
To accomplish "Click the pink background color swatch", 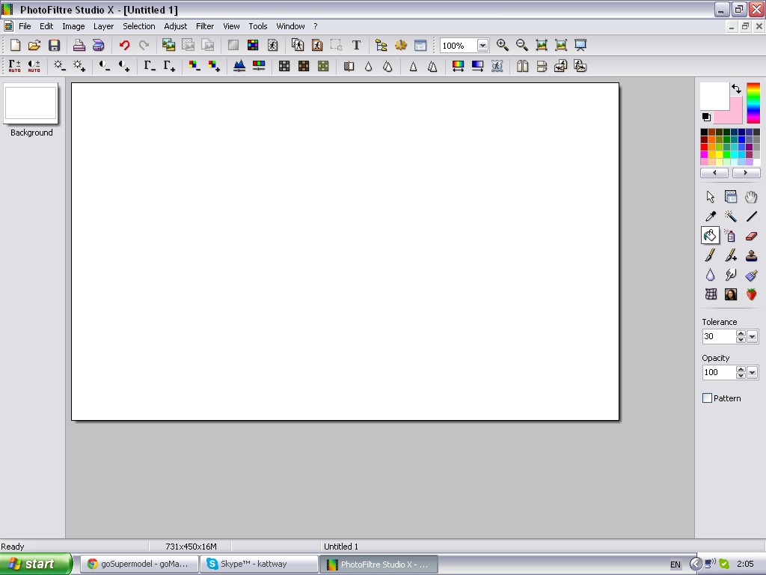I will (735, 115).
